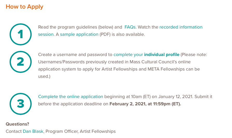Click the step 2 circle icon
This screenshot has width=232, height=138.
coord(21,62)
